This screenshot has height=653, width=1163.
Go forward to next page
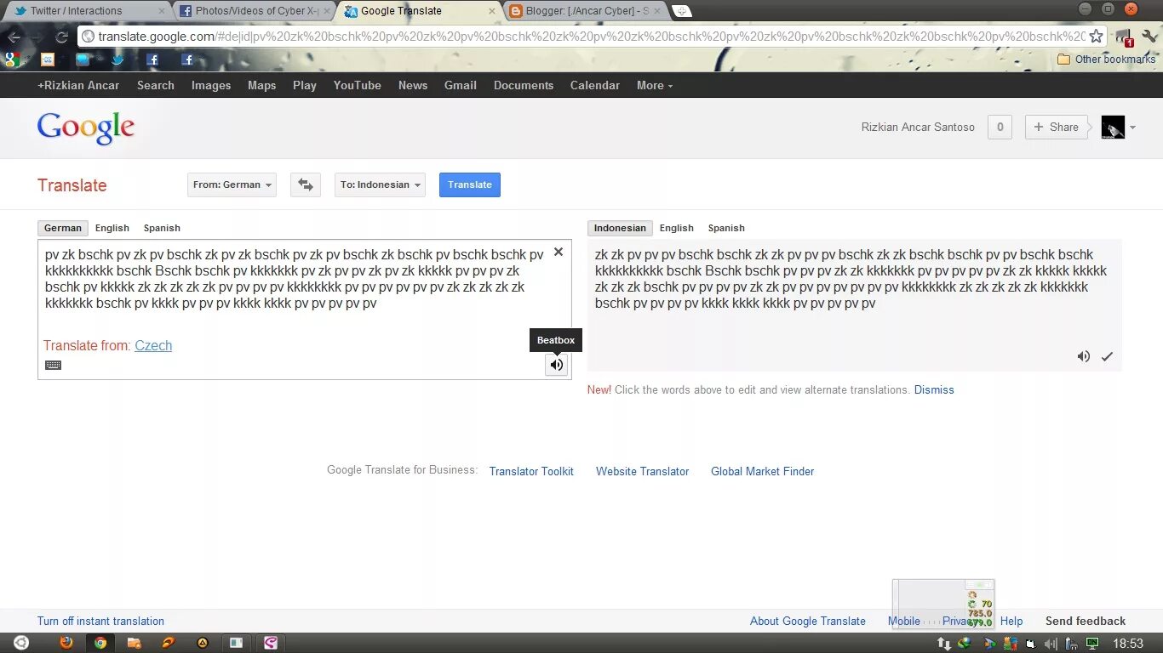[x=37, y=37]
